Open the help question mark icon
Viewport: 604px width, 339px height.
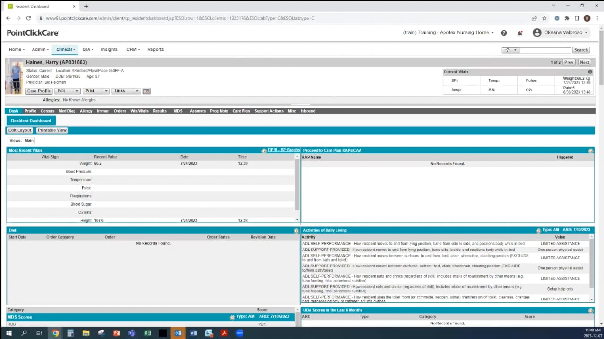pos(503,33)
